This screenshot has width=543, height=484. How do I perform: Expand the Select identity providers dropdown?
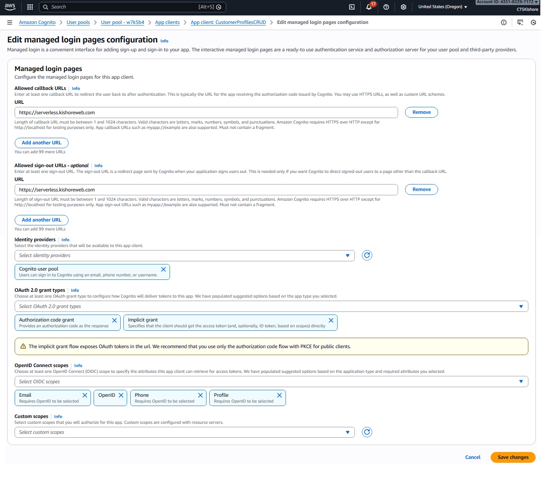pyautogui.click(x=184, y=256)
